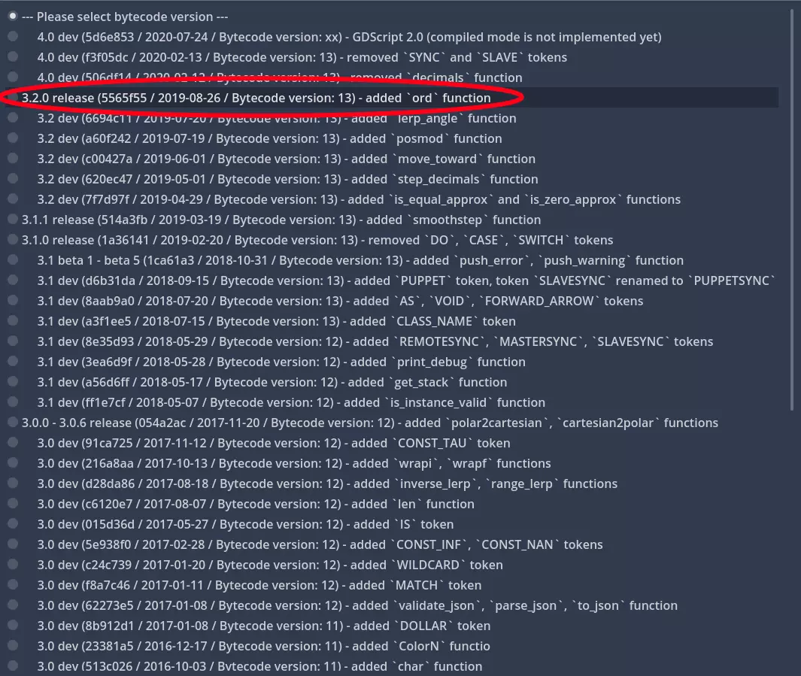Select 3.0 dev f8a7c46 added MATCH token
Viewport: 801px width, 676px height.
click(x=393, y=585)
